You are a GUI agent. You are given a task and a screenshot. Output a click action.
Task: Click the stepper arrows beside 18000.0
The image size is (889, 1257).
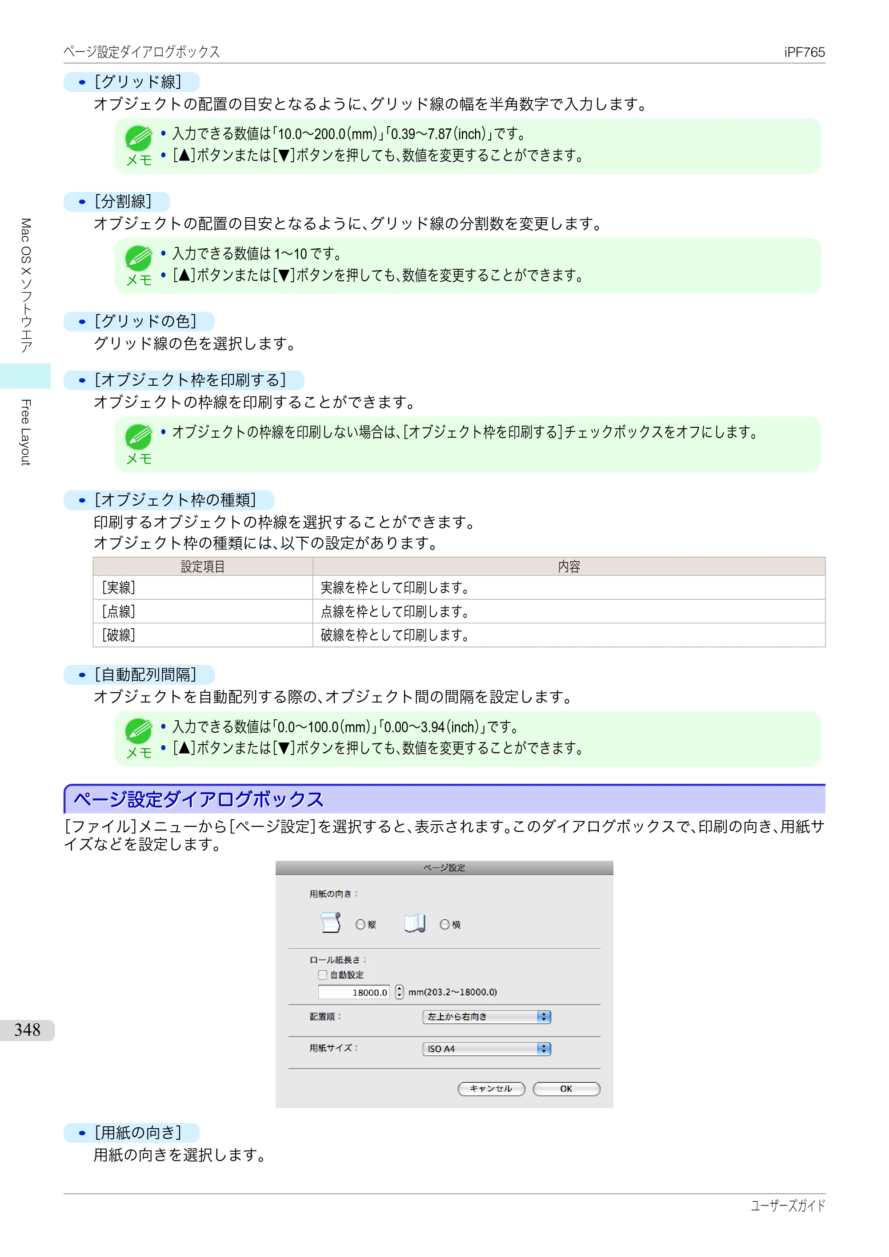point(399,992)
